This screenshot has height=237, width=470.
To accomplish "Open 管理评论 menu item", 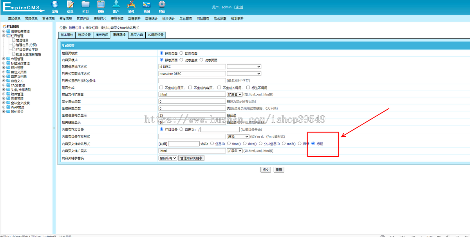I will (x=83, y=18).
